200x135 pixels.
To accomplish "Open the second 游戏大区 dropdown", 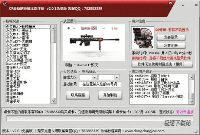I will click(117, 77).
